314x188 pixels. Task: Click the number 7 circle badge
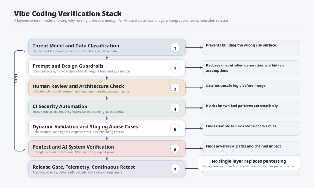(x=175, y=169)
